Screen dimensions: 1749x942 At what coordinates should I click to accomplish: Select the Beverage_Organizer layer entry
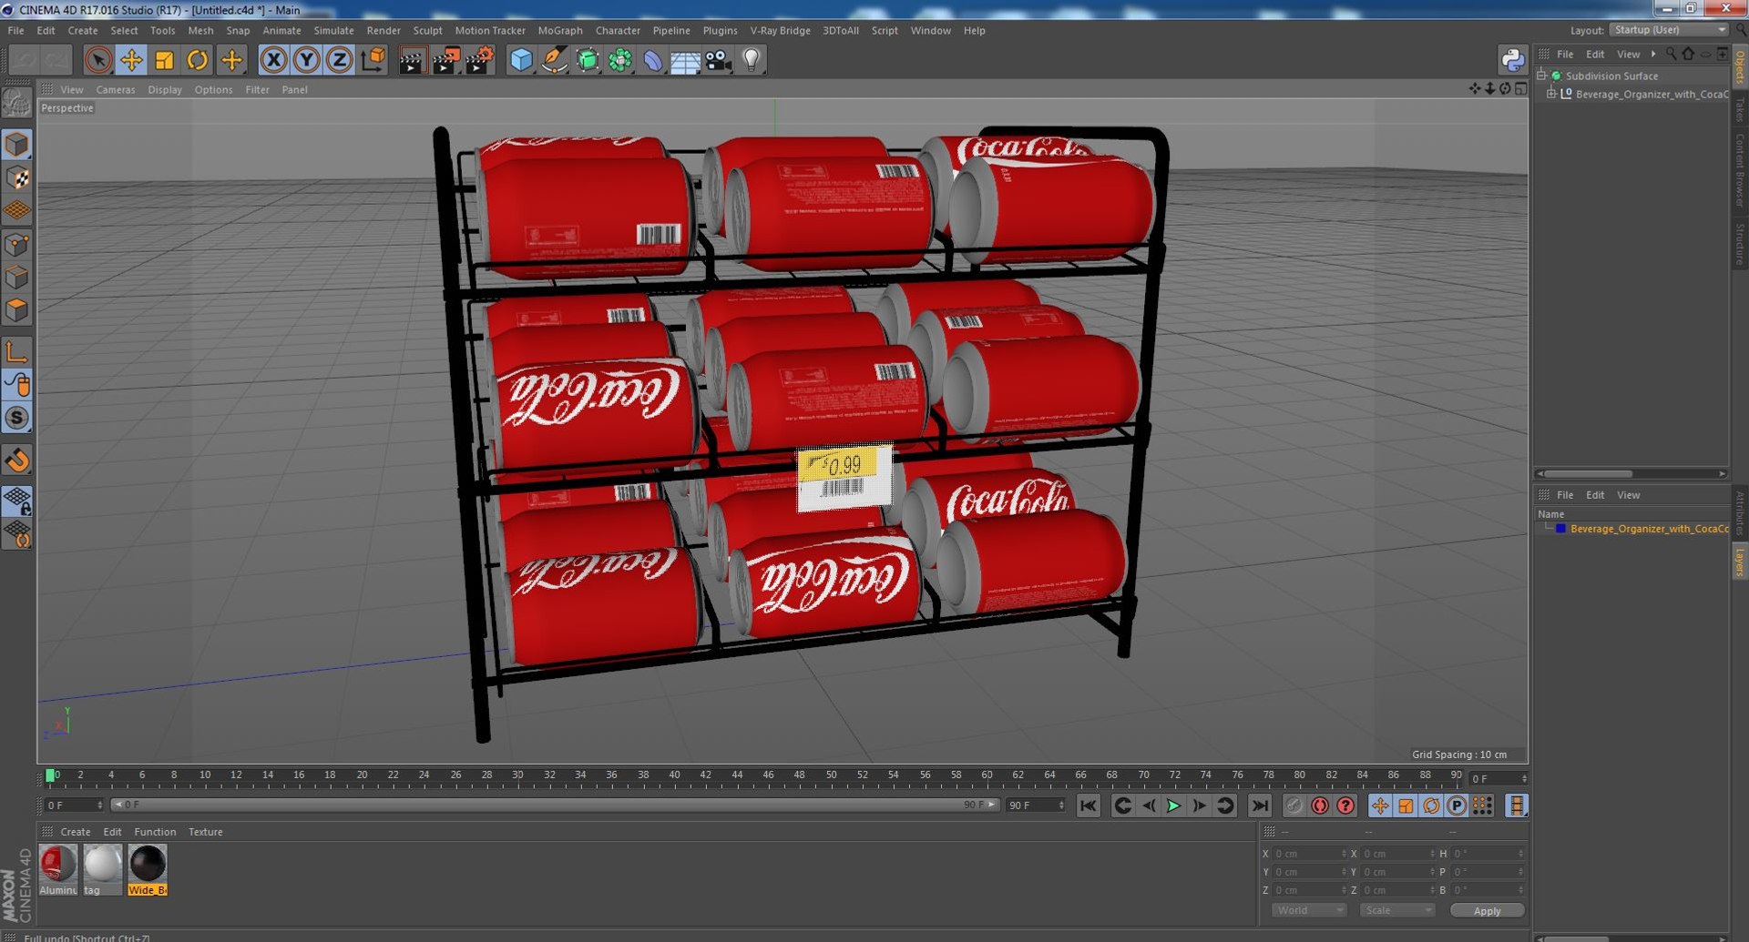point(1648,529)
